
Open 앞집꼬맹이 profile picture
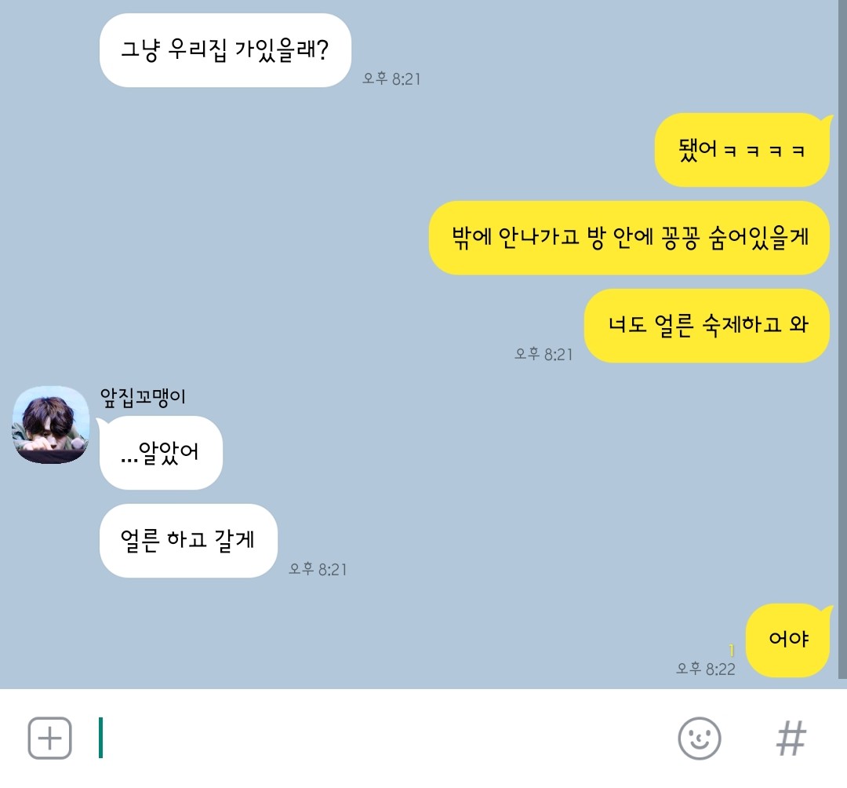[x=51, y=425]
